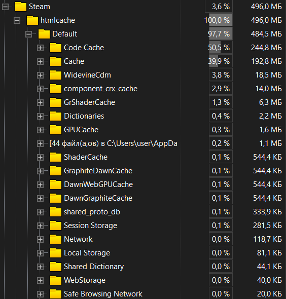Click the Dictionaries folder icon

point(56,116)
